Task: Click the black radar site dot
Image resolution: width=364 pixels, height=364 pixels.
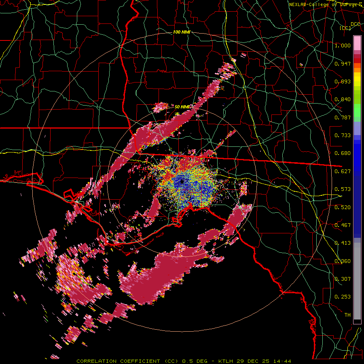Action: pyautogui.click(x=182, y=181)
